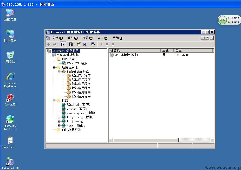Click the FTP 站点 folder icon

click(58, 59)
